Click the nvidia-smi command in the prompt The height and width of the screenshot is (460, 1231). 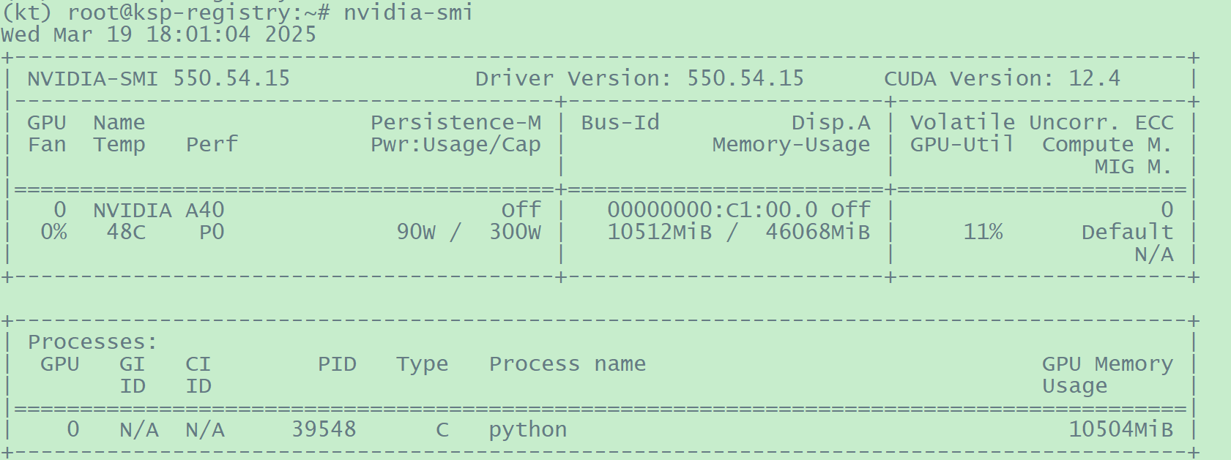(x=408, y=12)
